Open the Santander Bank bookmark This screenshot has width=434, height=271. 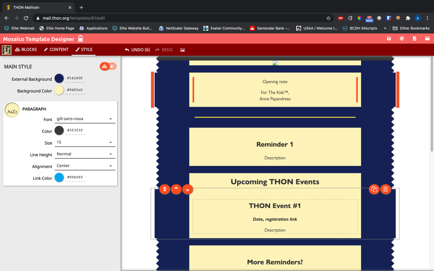(x=270, y=28)
